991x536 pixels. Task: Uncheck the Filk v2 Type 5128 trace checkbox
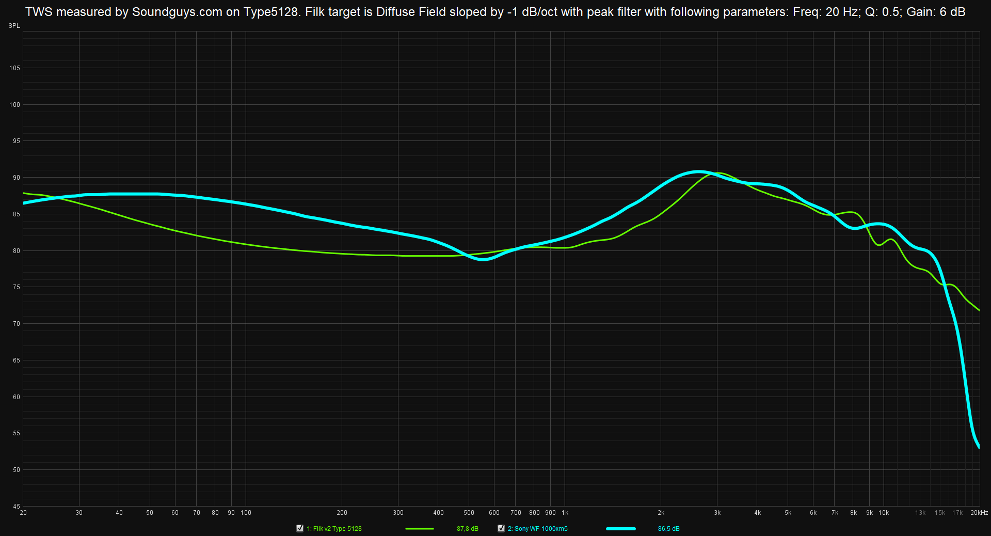pos(300,528)
